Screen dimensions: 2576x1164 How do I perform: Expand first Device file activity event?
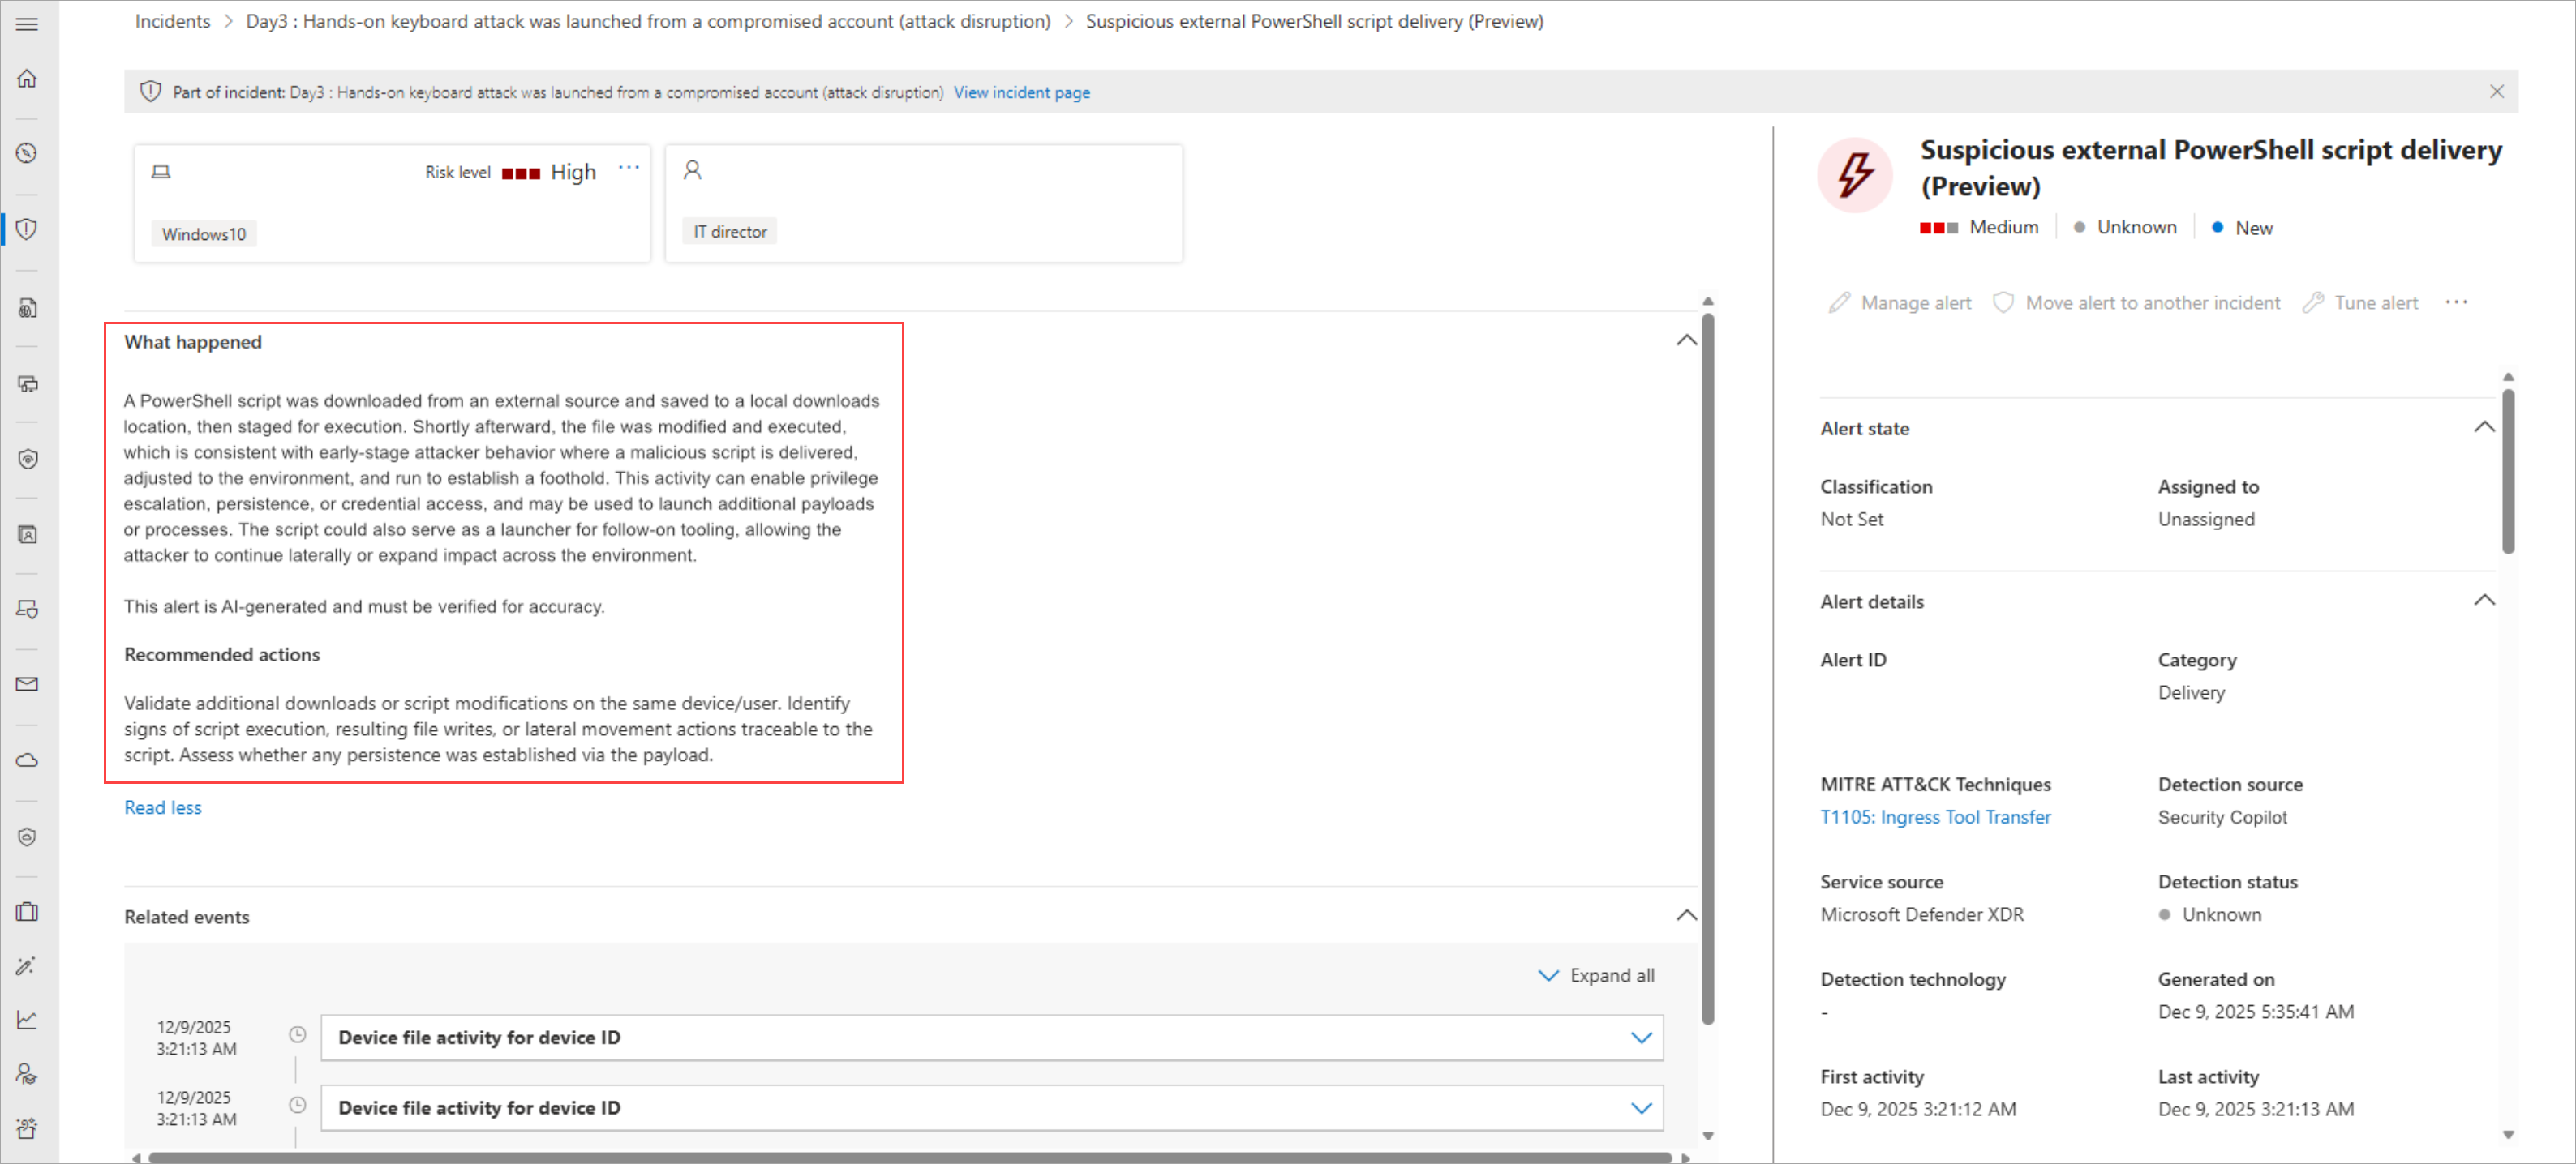coord(1640,1037)
